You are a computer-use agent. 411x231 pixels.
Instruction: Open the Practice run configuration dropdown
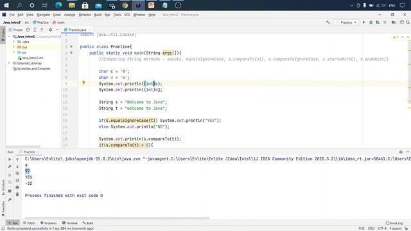[x=346, y=22]
